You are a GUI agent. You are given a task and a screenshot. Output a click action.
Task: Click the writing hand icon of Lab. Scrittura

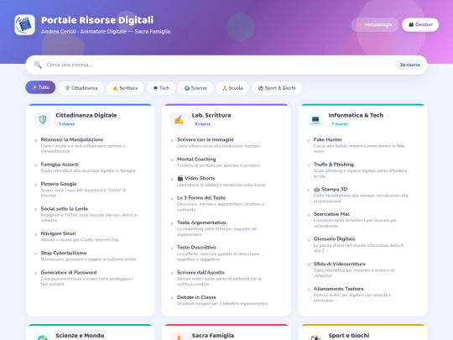[x=179, y=119]
